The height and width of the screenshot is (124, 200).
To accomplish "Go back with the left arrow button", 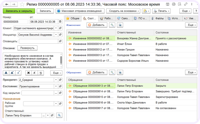I will coord(7,4).
